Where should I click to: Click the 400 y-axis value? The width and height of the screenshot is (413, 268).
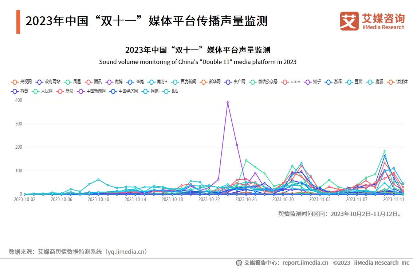click(19, 100)
